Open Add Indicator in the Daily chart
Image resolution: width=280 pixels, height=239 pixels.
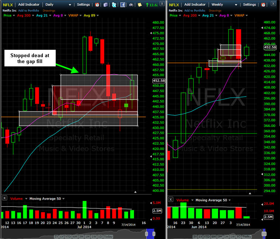click(x=29, y=4)
